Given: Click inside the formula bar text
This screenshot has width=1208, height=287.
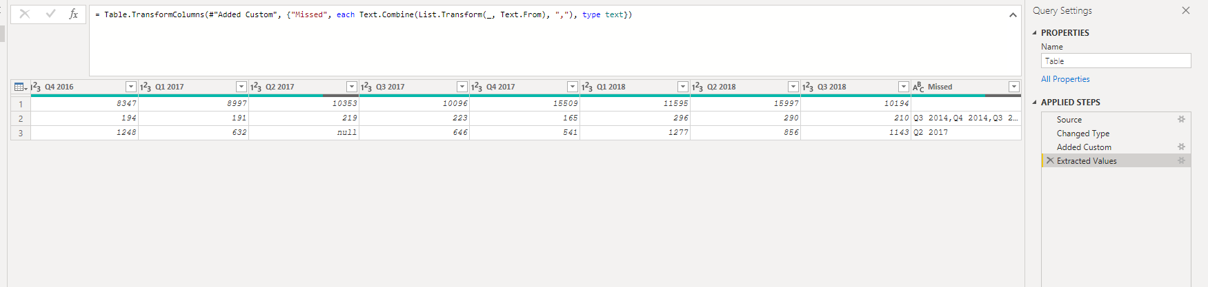Looking at the screenshot, I should pyautogui.click(x=364, y=14).
